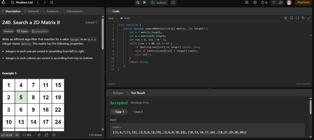
Task: Select Case 1
Action: 119,112
